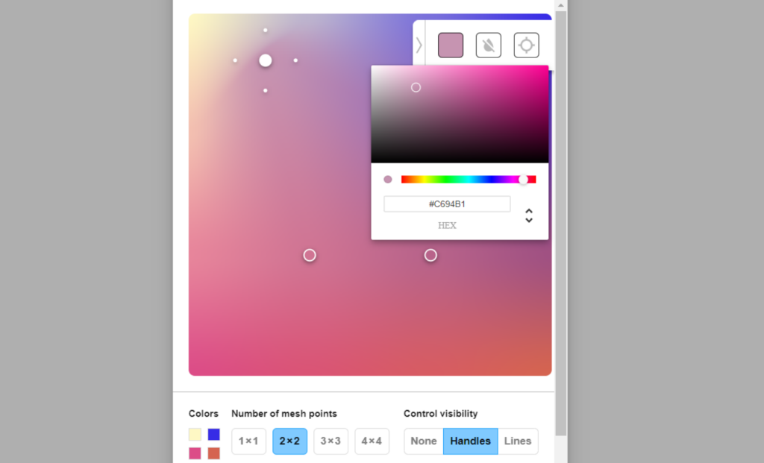Set control visibility to Handles
This screenshot has width=764, height=463.
point(470,441)
